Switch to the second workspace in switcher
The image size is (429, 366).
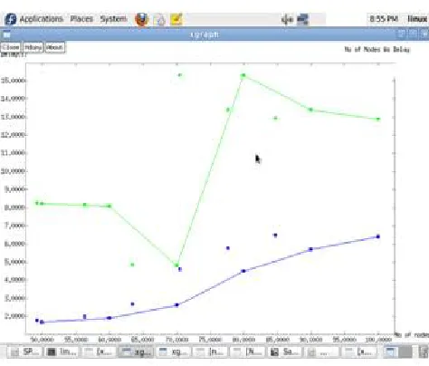(405, 352)
